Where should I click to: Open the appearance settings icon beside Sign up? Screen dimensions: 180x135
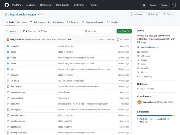173,5
